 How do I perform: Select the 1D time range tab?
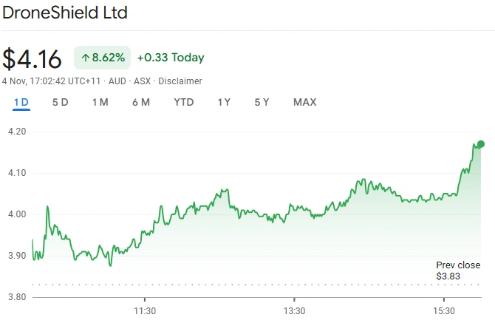point(21,102)
